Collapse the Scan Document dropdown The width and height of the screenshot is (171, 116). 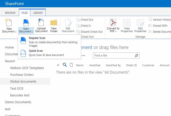pos(26,31)
